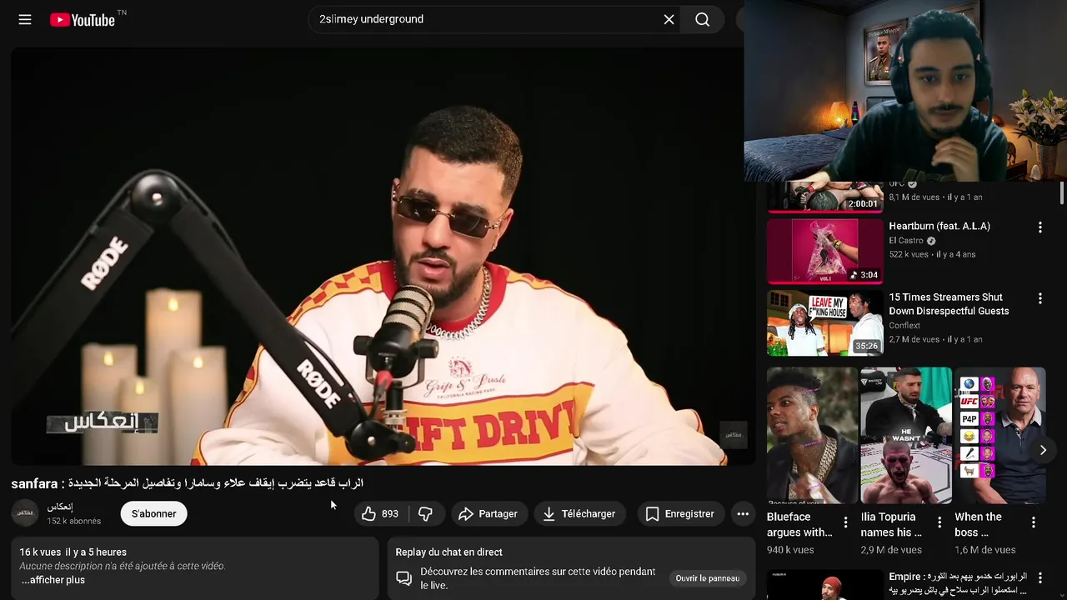Viewport: 1067px width, 600px height.
Task: Open options menu for the Heartburn video
Action: coord(1039,227)
